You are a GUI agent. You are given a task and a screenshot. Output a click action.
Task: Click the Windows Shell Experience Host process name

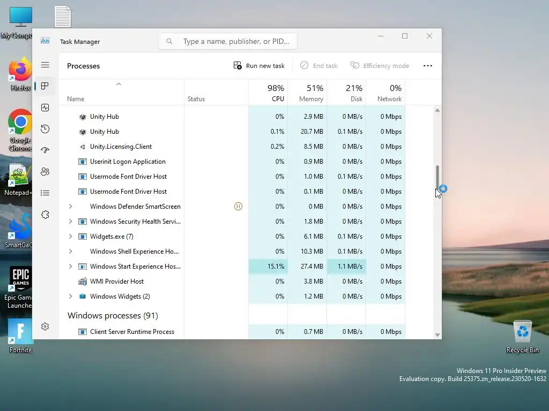coord(134,252)
